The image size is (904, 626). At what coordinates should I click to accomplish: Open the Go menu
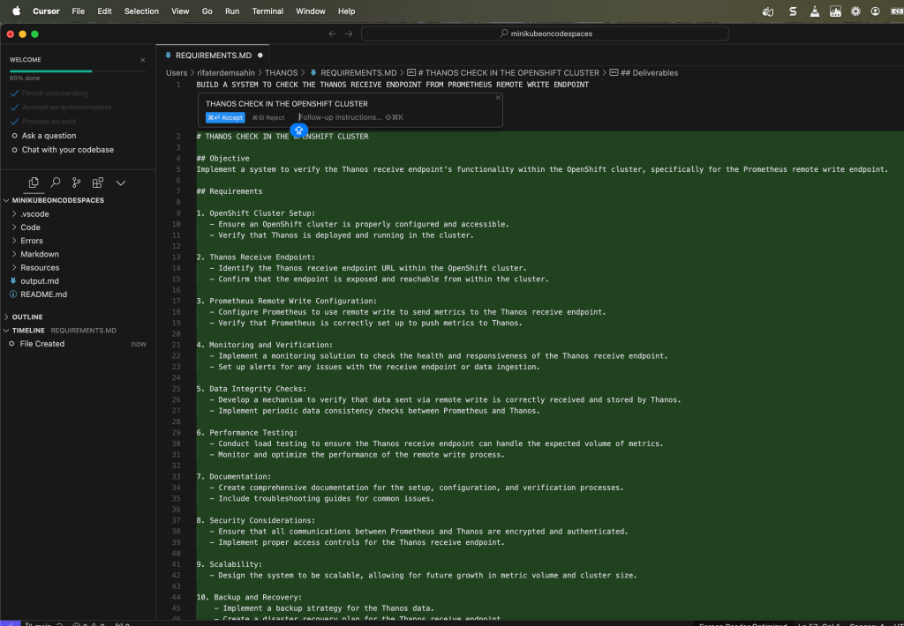207,11
